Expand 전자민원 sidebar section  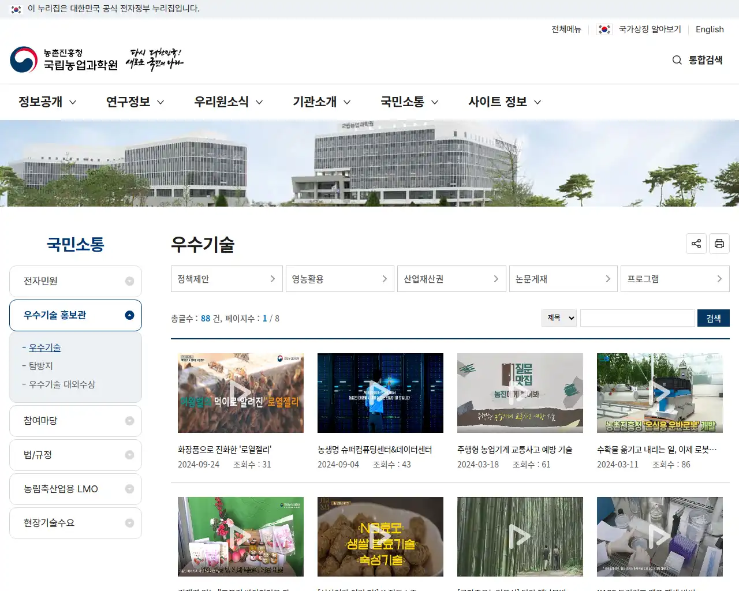click(76, 281)
